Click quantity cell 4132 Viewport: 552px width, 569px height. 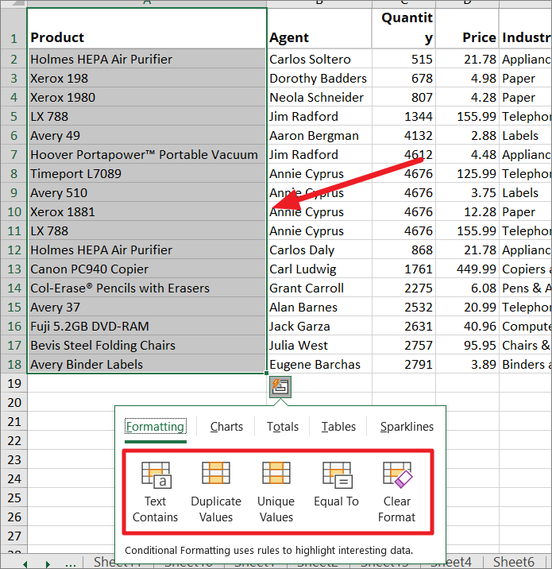pos(403,135)
